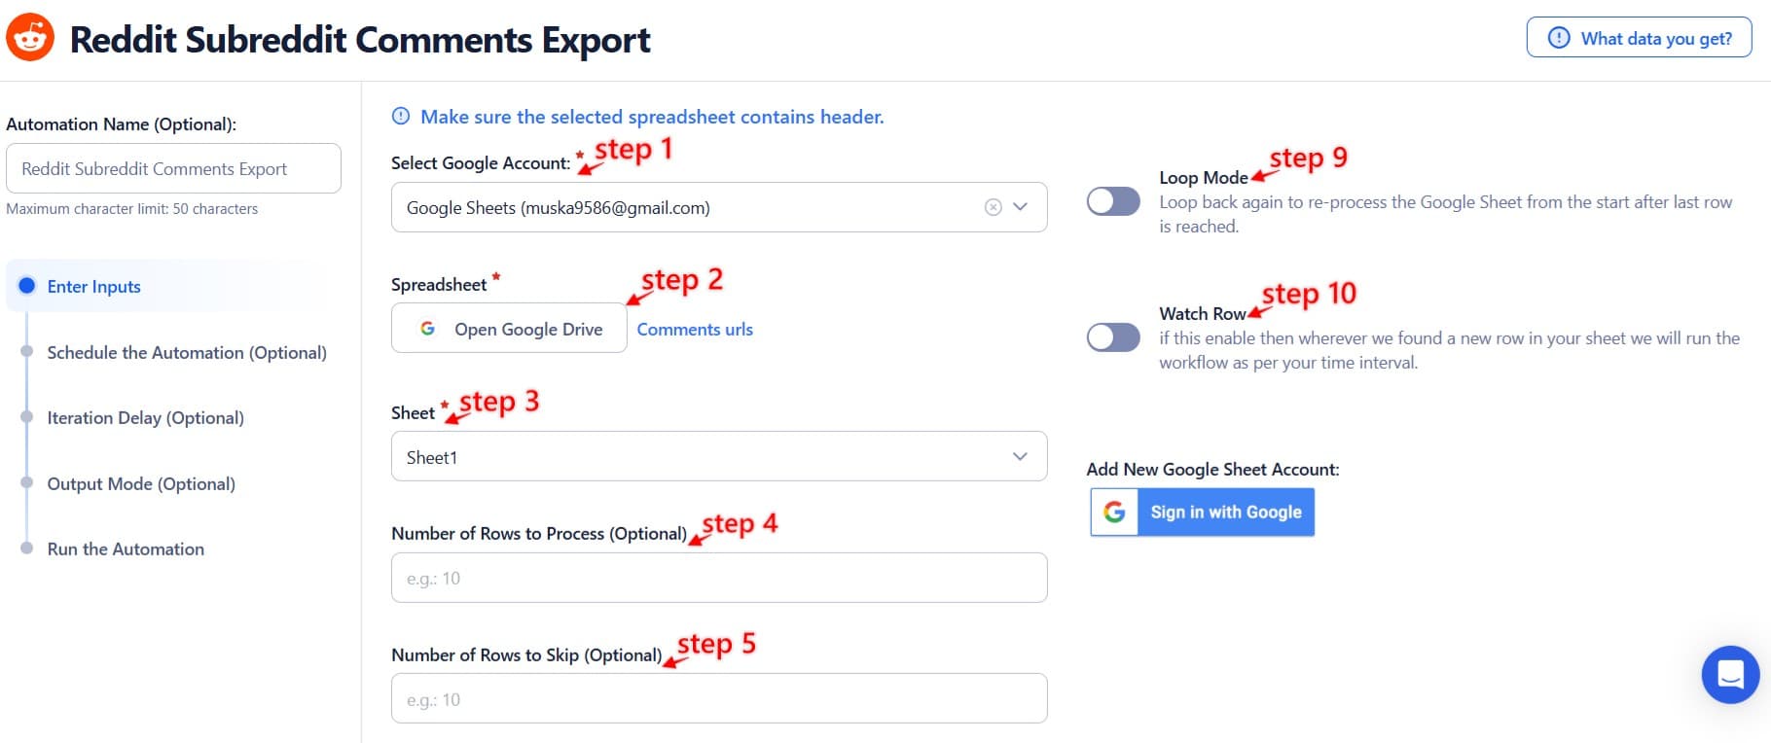This screenshot has width=1771, height=743.
Task: Select Iteration Delay from the step list
Action: 146,417
